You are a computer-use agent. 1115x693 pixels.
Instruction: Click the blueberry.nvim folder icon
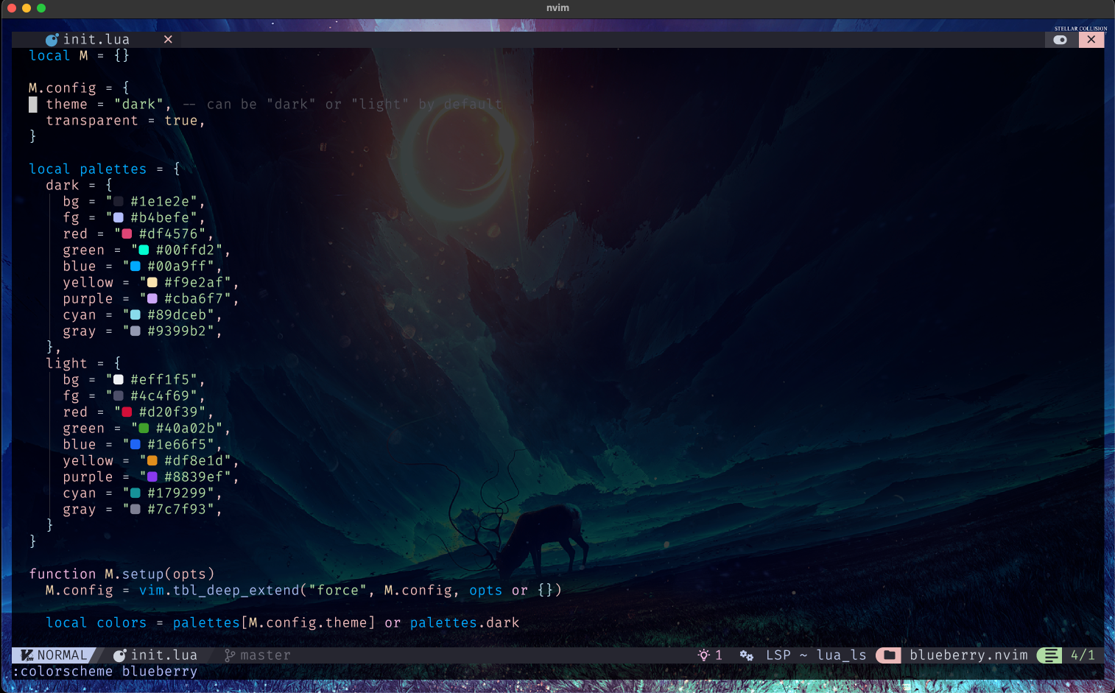[889, 655]
